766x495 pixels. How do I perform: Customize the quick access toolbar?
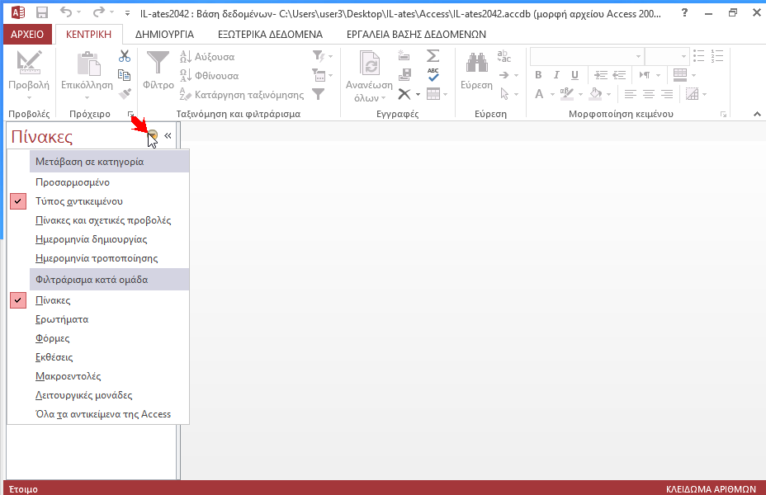[x=127, y=13]
